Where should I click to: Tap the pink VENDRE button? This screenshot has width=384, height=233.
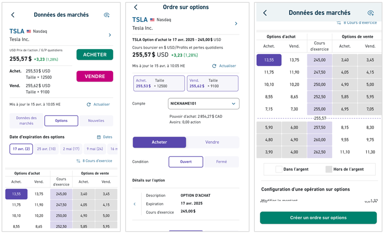(x=95, y=76)
